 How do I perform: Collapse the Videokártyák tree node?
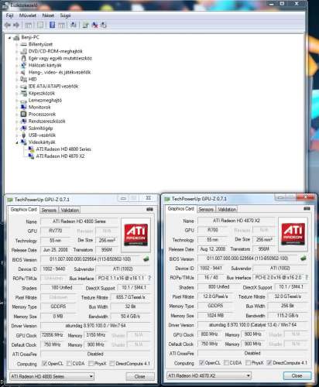(x=17, y=142)
